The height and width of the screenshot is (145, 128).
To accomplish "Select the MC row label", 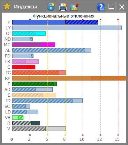I will pos(7,45).
